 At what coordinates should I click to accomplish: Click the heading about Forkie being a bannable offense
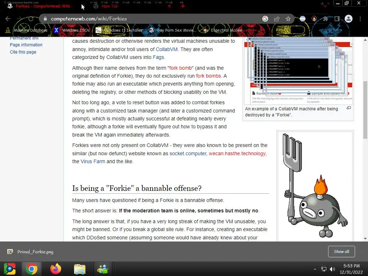tap(137, 188)
